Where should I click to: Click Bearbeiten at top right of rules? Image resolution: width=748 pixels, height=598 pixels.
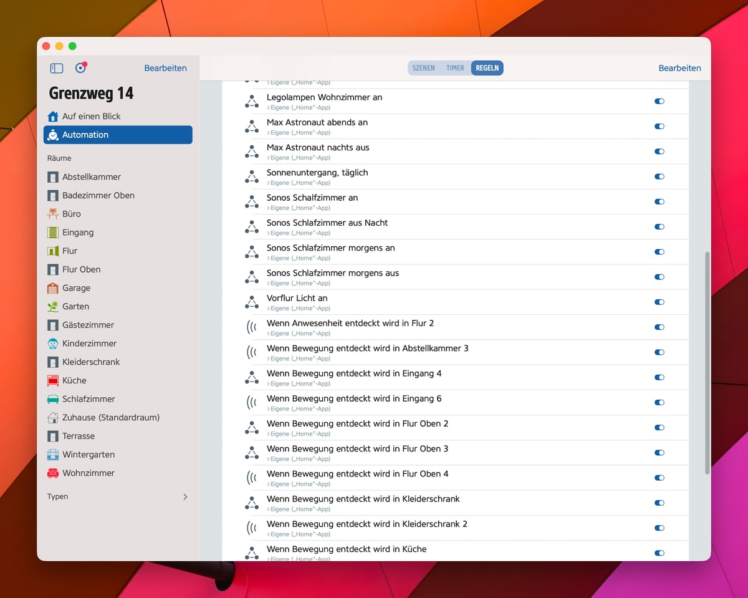679,68
